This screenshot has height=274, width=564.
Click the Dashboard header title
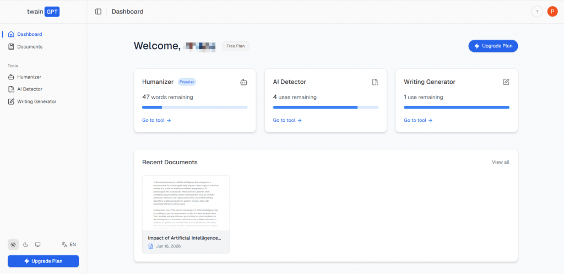(x=127, y=12)
